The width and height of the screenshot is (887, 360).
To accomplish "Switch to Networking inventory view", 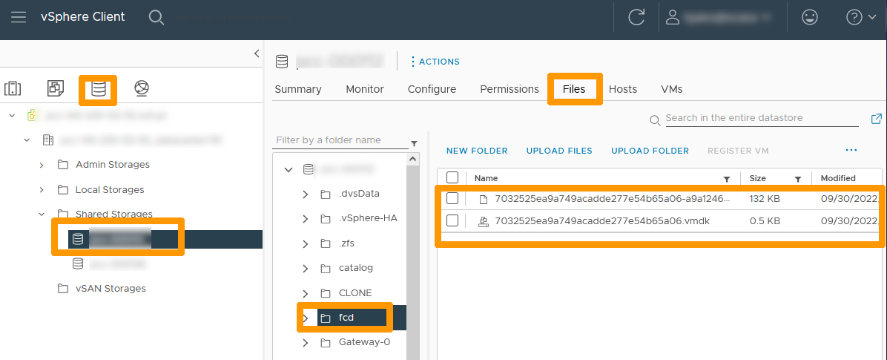I will tap(142, 88).
